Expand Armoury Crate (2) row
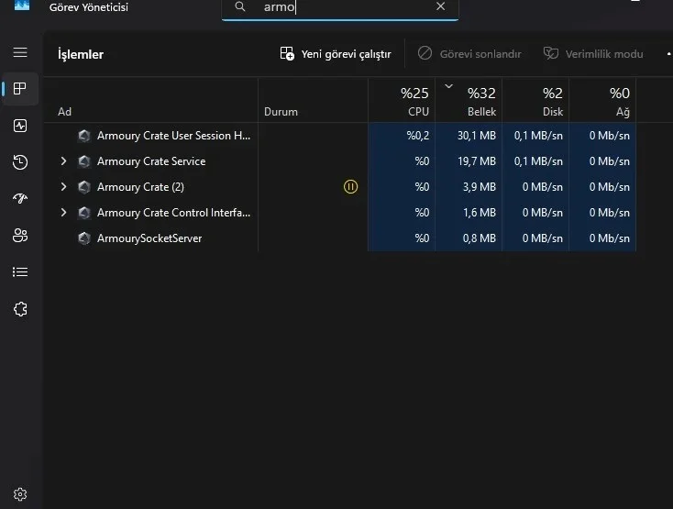This screenshot has height=509, width=673. pyautogui.click(x=63, y=187)
